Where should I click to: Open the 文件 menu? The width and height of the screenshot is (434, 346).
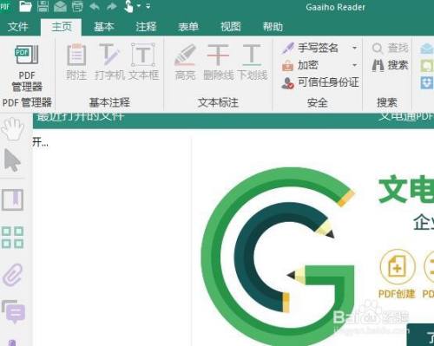pos(18,27)
